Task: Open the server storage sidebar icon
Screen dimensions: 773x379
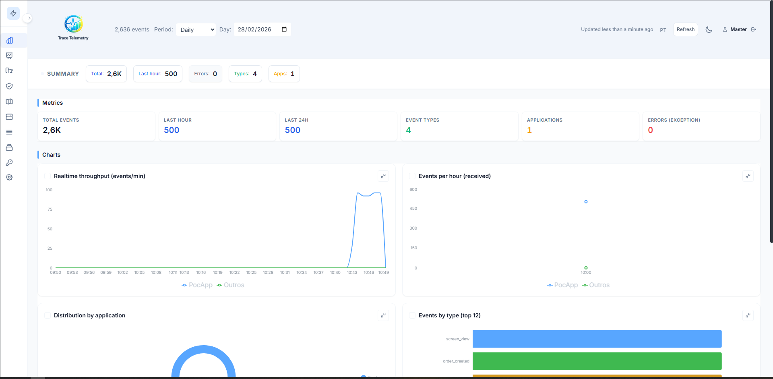Action: [x=10, y=117]
